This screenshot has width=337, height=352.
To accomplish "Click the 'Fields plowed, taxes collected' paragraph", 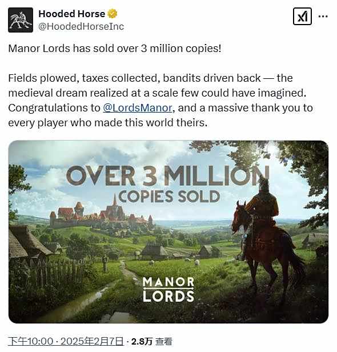I will (161, 101).
